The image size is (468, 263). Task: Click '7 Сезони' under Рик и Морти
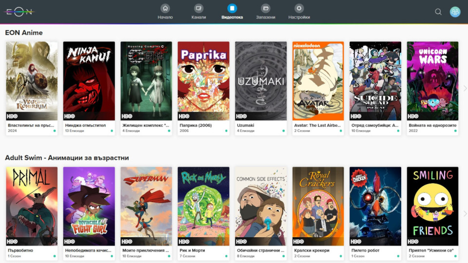tap(187, 256)
